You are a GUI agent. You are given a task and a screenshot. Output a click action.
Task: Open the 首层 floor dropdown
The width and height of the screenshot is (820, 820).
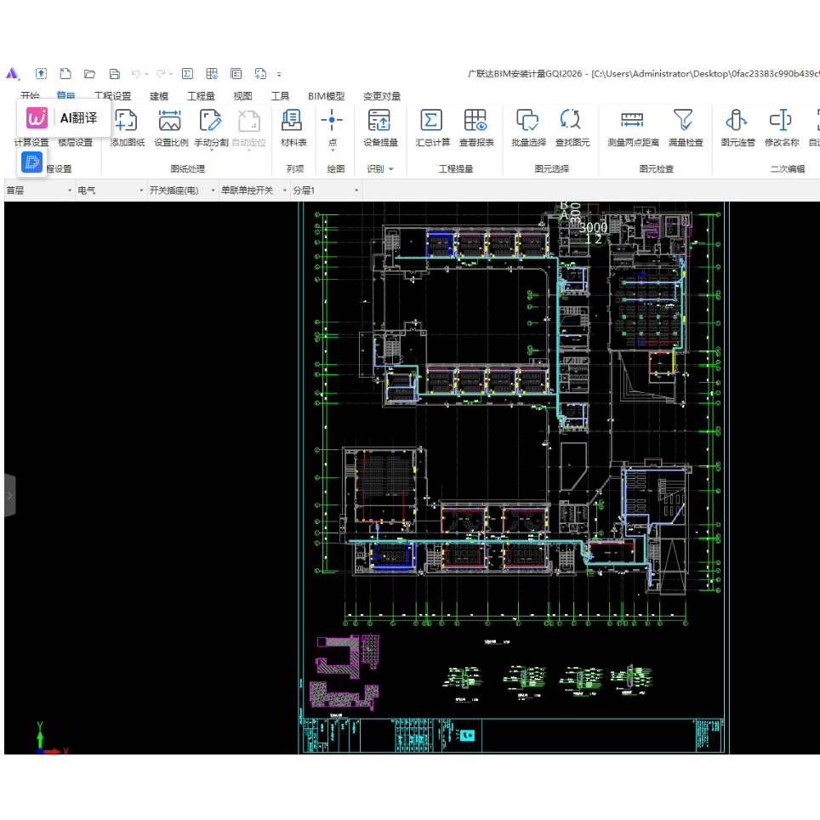[x=38, y=191]
